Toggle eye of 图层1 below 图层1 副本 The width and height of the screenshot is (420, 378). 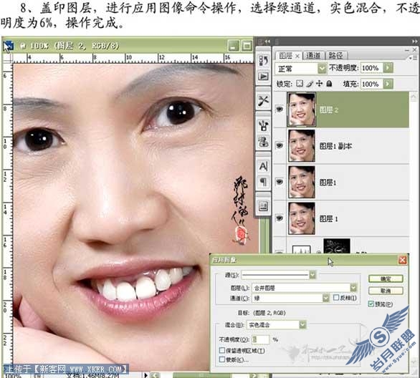[x=280, y=182]
